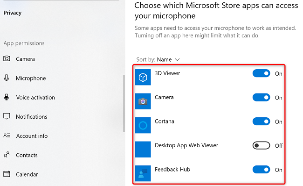The width and height of the screenshot is (303, 186).
Task: Click the Off label beside Desktop App Web Viewer
Action: click(x=279, y=146)
